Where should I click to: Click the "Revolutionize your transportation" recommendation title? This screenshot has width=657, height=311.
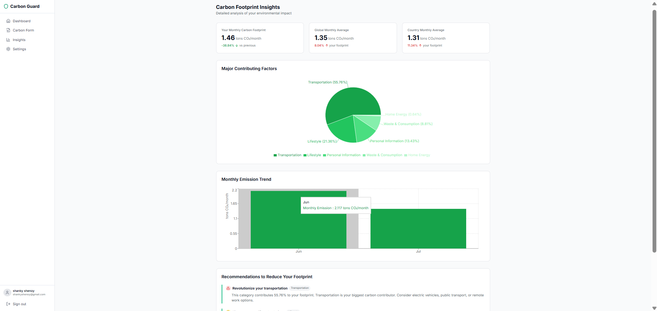point(260,288)
